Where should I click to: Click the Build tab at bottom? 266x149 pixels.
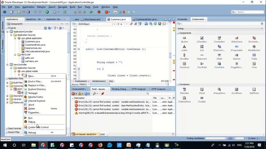tap(103, 134)
